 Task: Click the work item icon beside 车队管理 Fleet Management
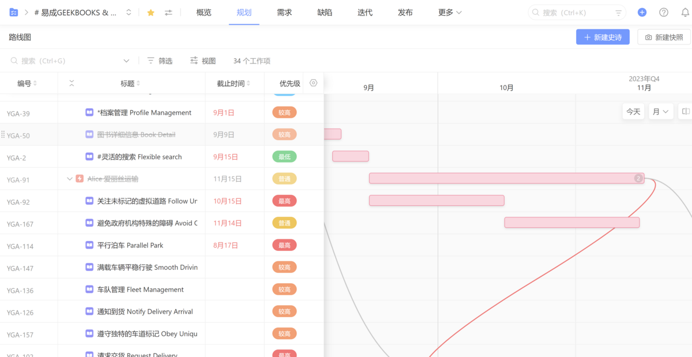point(89,289)
